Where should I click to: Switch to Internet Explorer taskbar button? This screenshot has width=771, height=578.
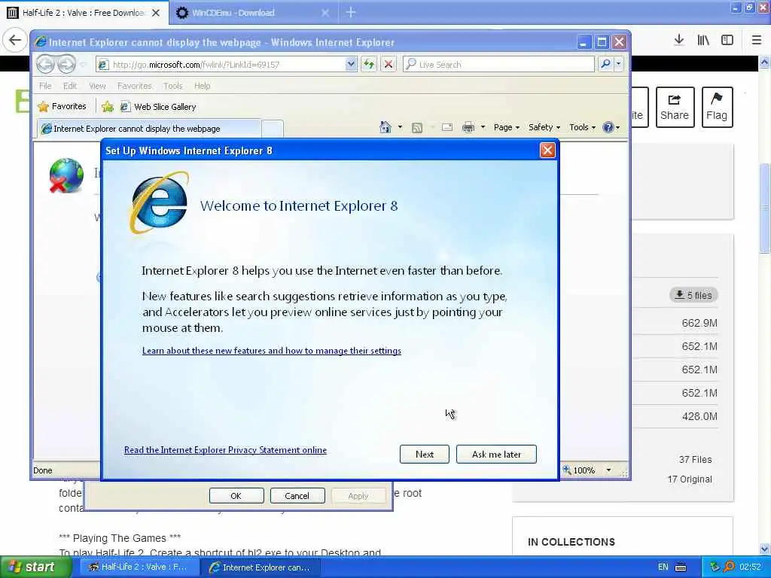point(261,567)
